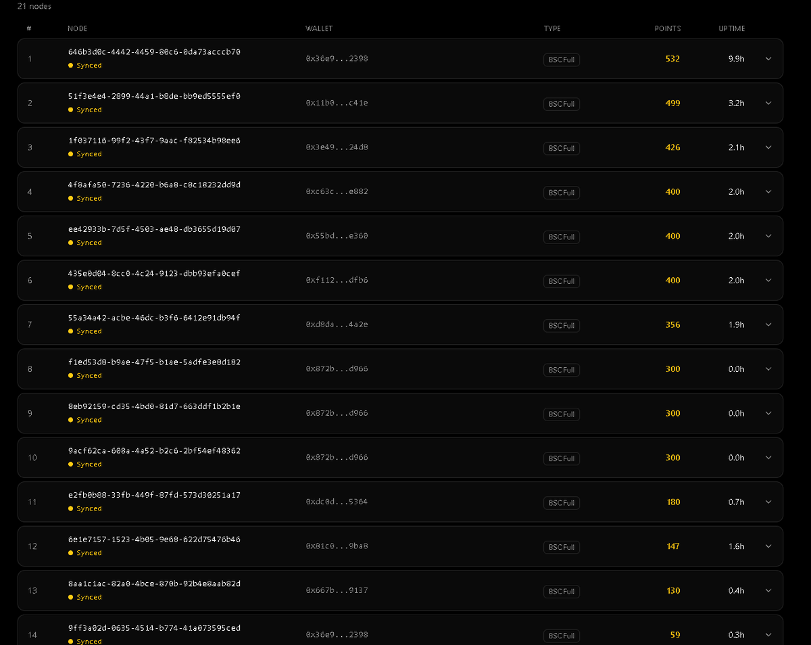Click wallet address 0x55bd...e360
The height and width of the screenshot is (645, 811).
pyautogui.click(x=337, y=236)
